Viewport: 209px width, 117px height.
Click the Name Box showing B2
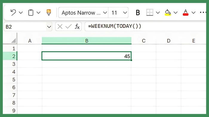pyautogui.click(x=25, y=27)
